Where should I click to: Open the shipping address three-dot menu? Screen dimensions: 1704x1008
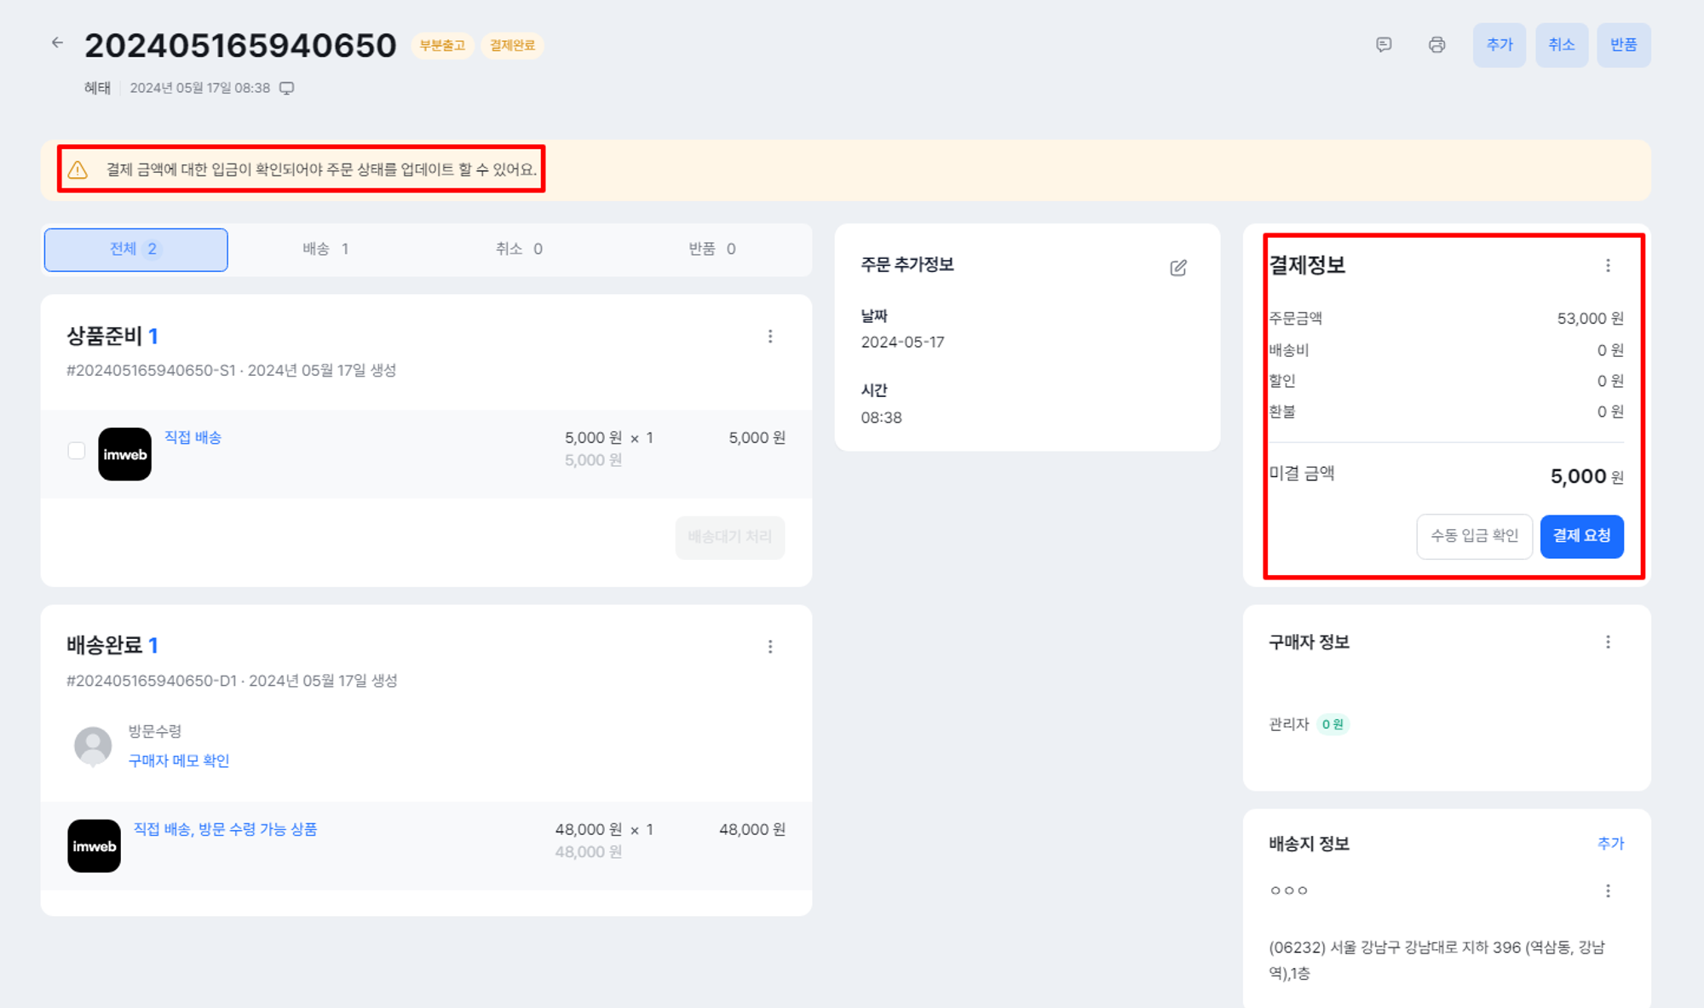[1608, 890]
